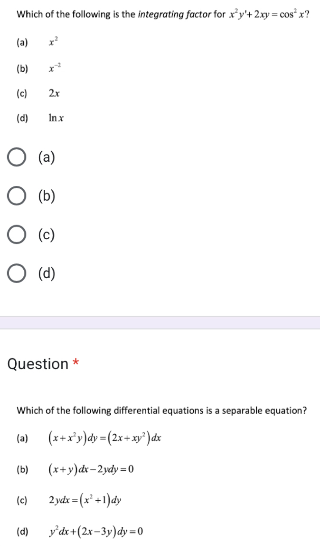Click the lavender divider between questions

coord(160,322)
